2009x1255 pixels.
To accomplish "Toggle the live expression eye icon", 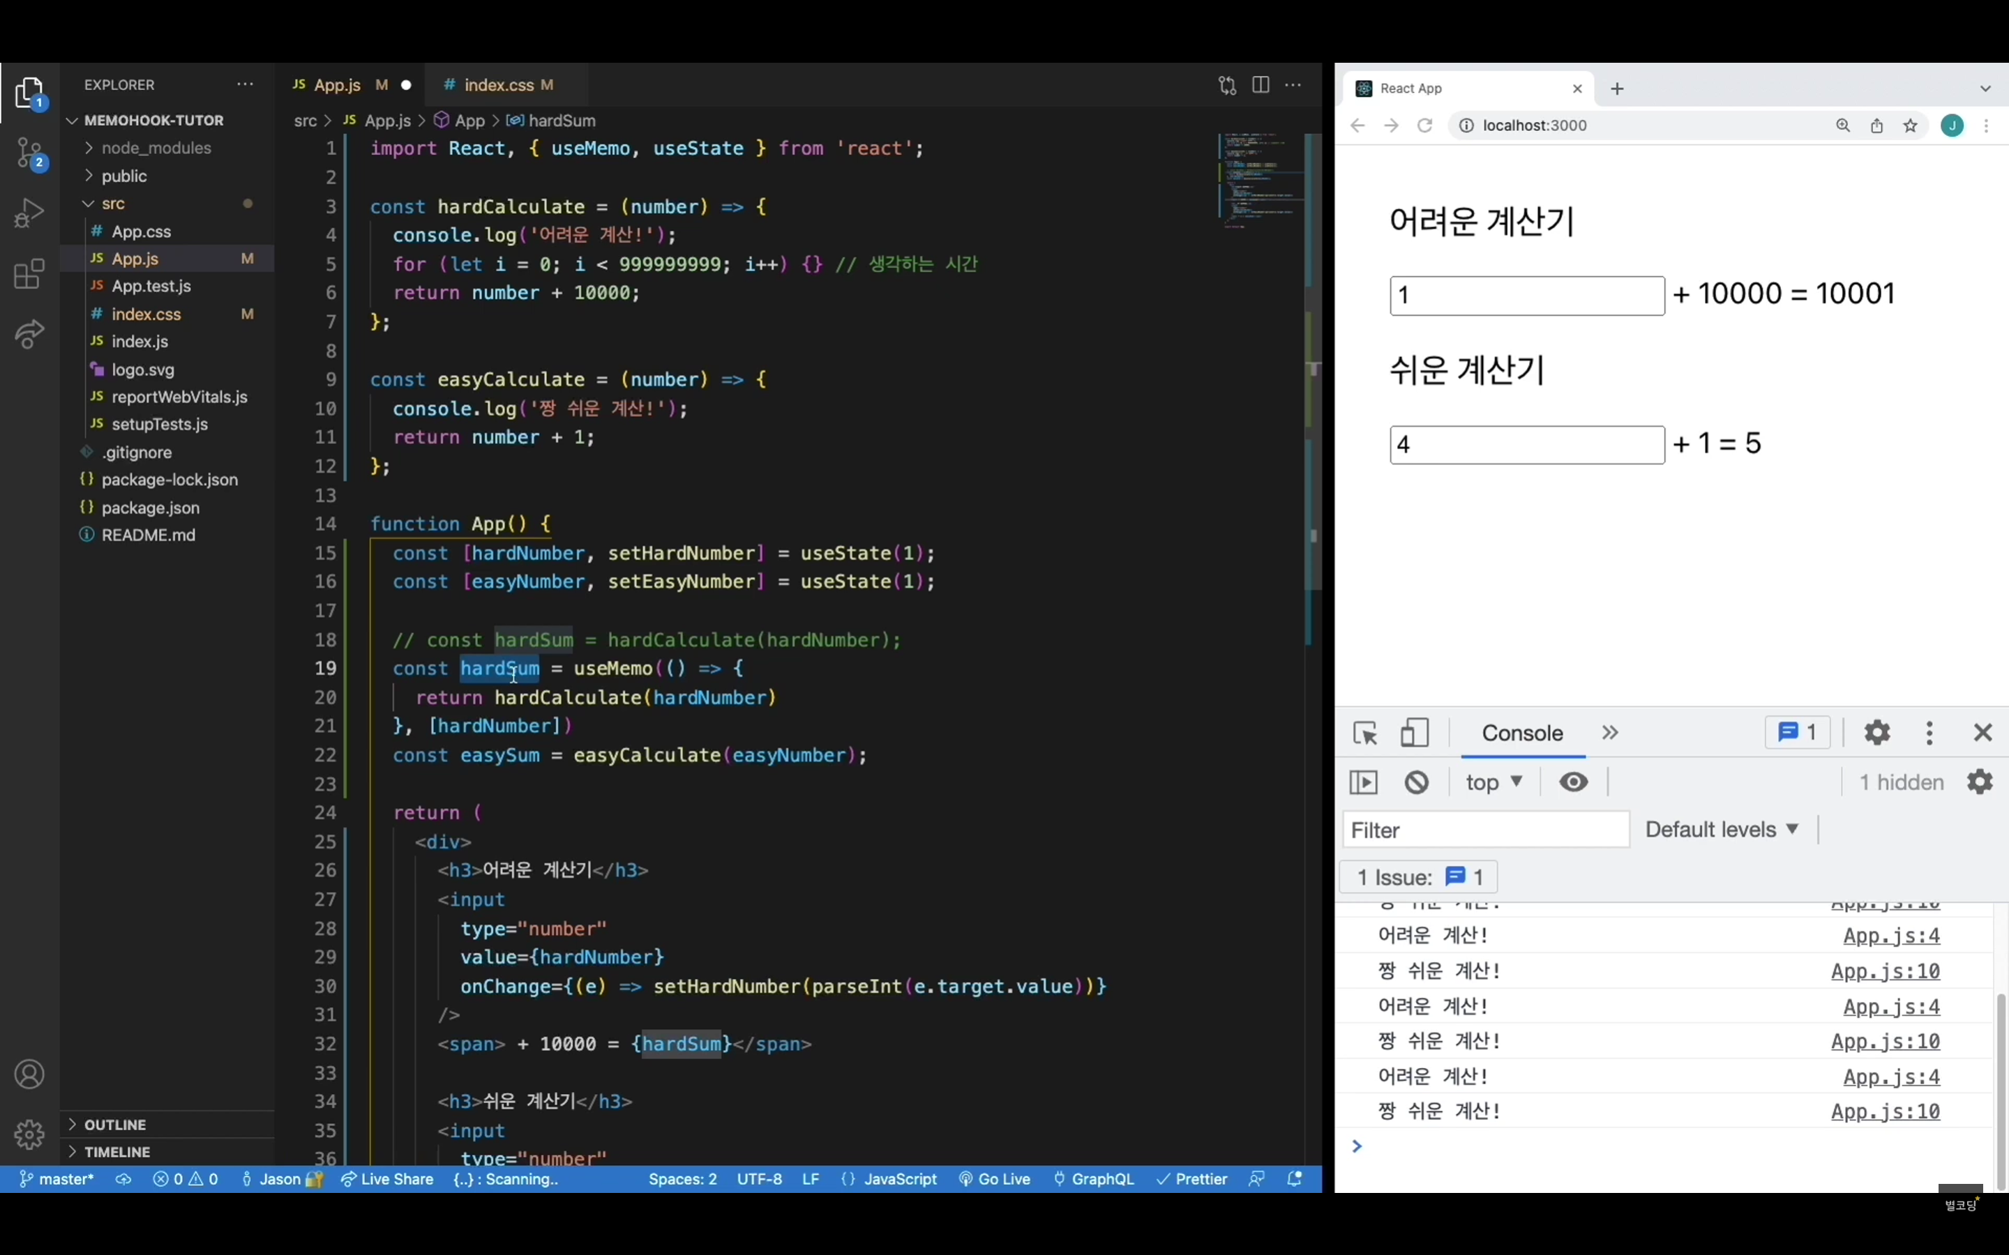I will 1573,782.
